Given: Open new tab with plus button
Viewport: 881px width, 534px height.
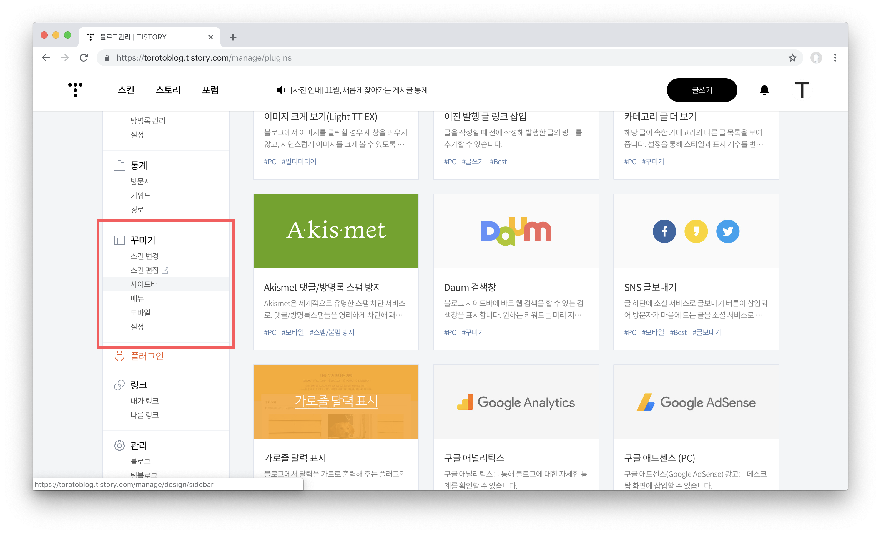Looking at the screenshot, I should (x=233, y=37).
